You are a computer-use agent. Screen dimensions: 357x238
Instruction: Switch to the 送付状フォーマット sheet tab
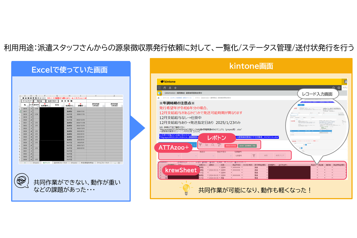point(61,163)
